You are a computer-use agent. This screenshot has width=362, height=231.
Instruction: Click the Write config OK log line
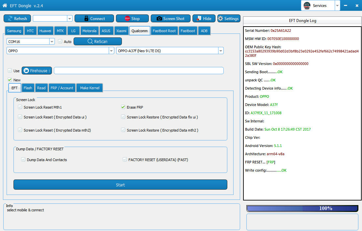[x=265, y=170]
